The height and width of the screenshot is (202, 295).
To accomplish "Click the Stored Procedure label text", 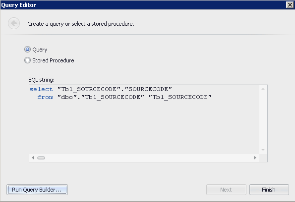I will click(53, 60).
